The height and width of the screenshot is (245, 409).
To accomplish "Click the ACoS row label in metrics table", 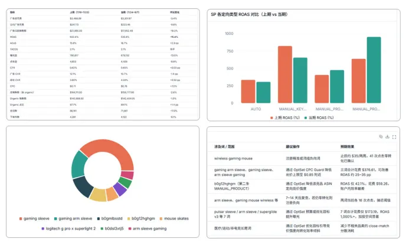I will [x=13, y=43].
